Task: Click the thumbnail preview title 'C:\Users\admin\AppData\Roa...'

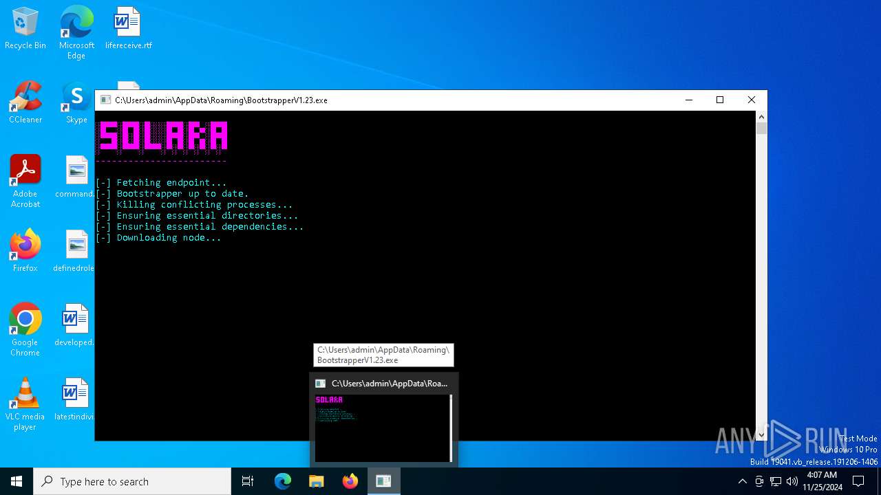Action: coord(390,384)
